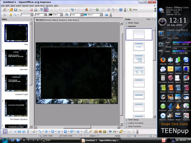Switch to the Slide Sorter tab

point(73,20)
